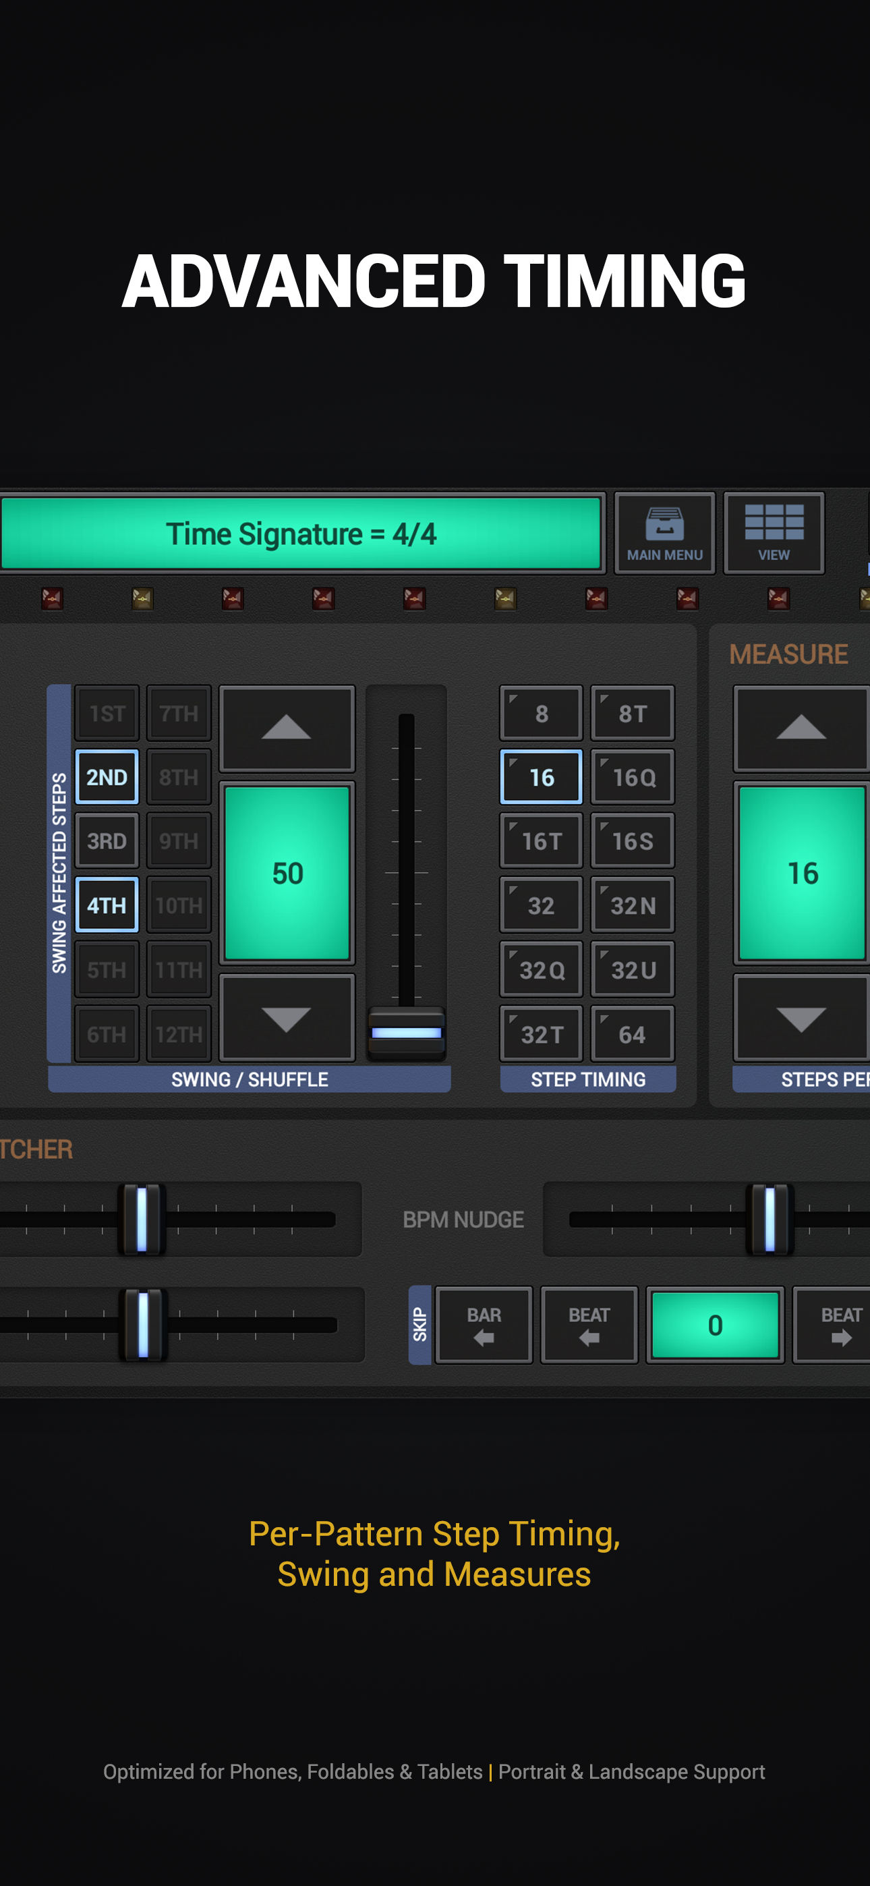
Task: Select step timing 32
Action: (541, 905)
